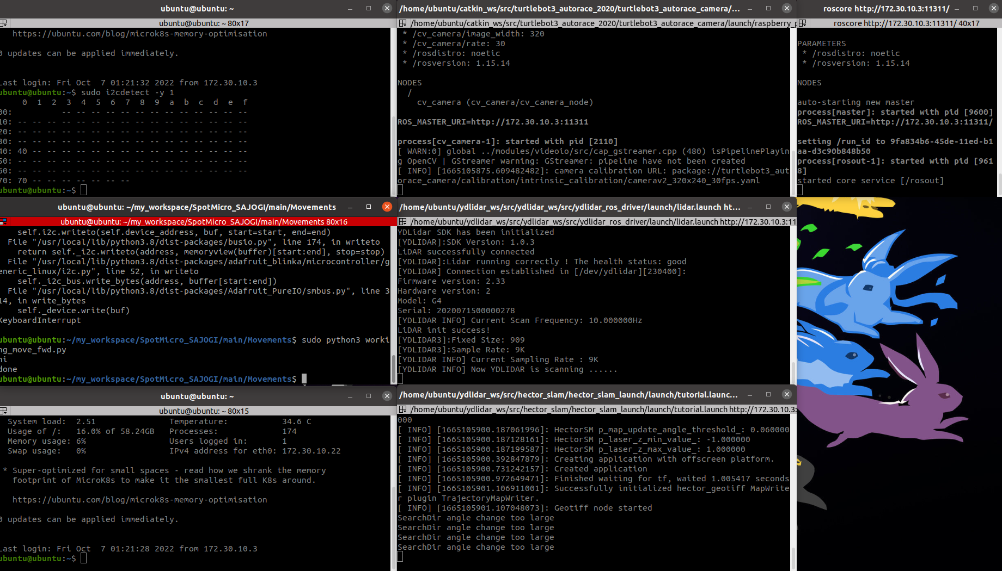Click 'Memory usage: 6%' in bottom-left terminal
Image resolution: width=1002 pixels, height=571 pixels.
[47, 441]
